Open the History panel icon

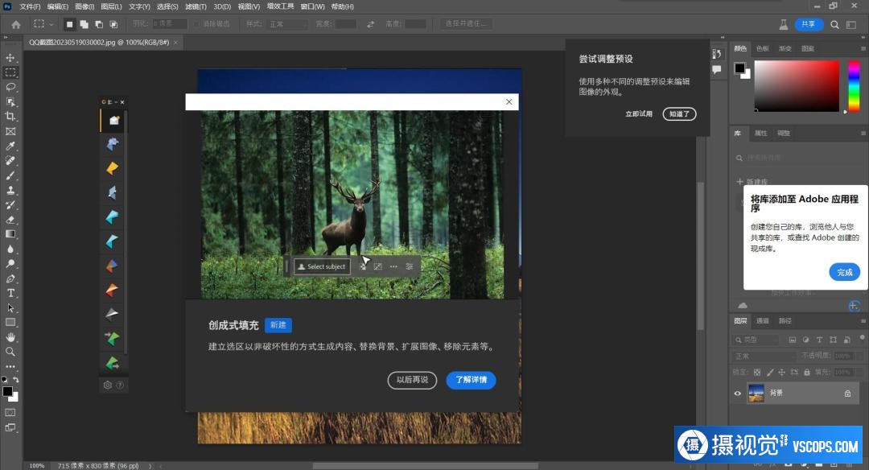tap(717, 54)
